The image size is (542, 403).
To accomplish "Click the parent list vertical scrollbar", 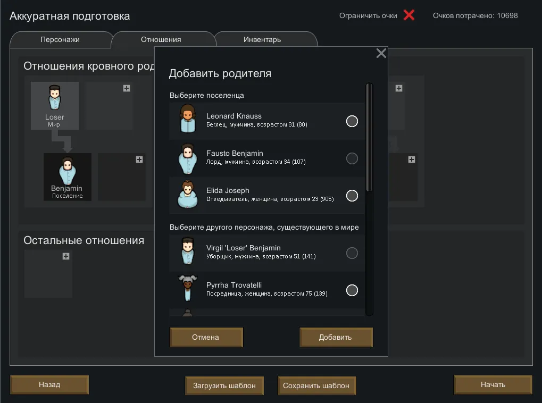I will [369, 138].
